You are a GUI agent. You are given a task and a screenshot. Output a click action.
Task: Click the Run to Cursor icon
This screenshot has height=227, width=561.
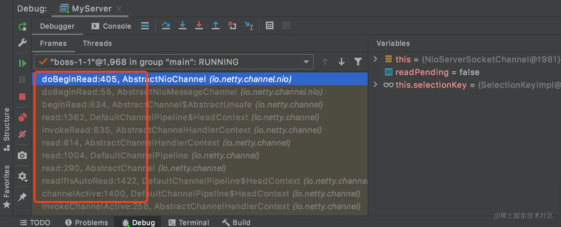click(x=249, y=26)
